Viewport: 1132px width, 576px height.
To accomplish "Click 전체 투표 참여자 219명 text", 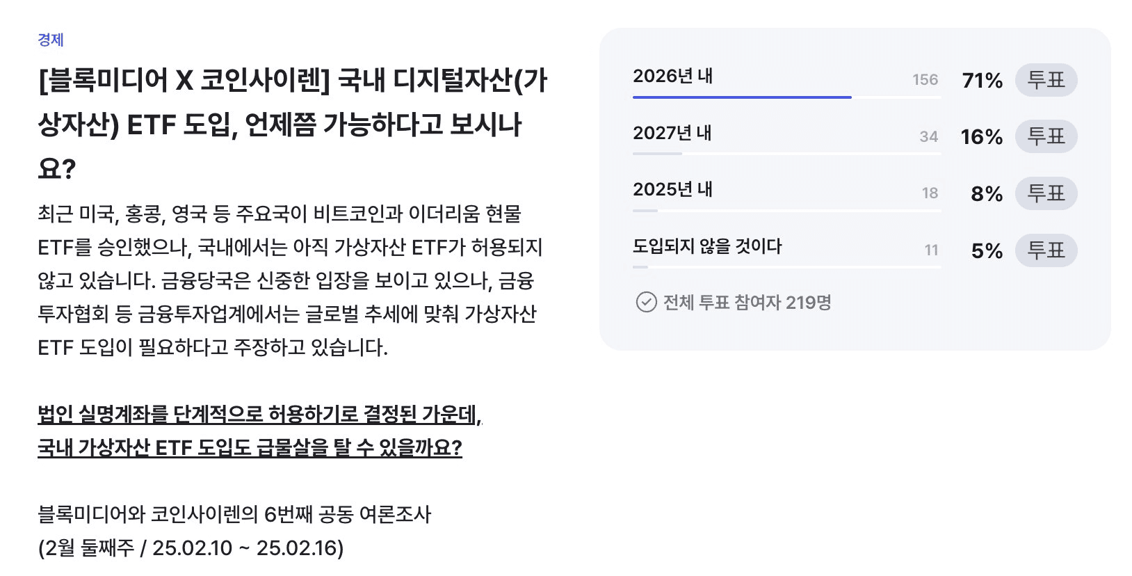I will 749,302.
